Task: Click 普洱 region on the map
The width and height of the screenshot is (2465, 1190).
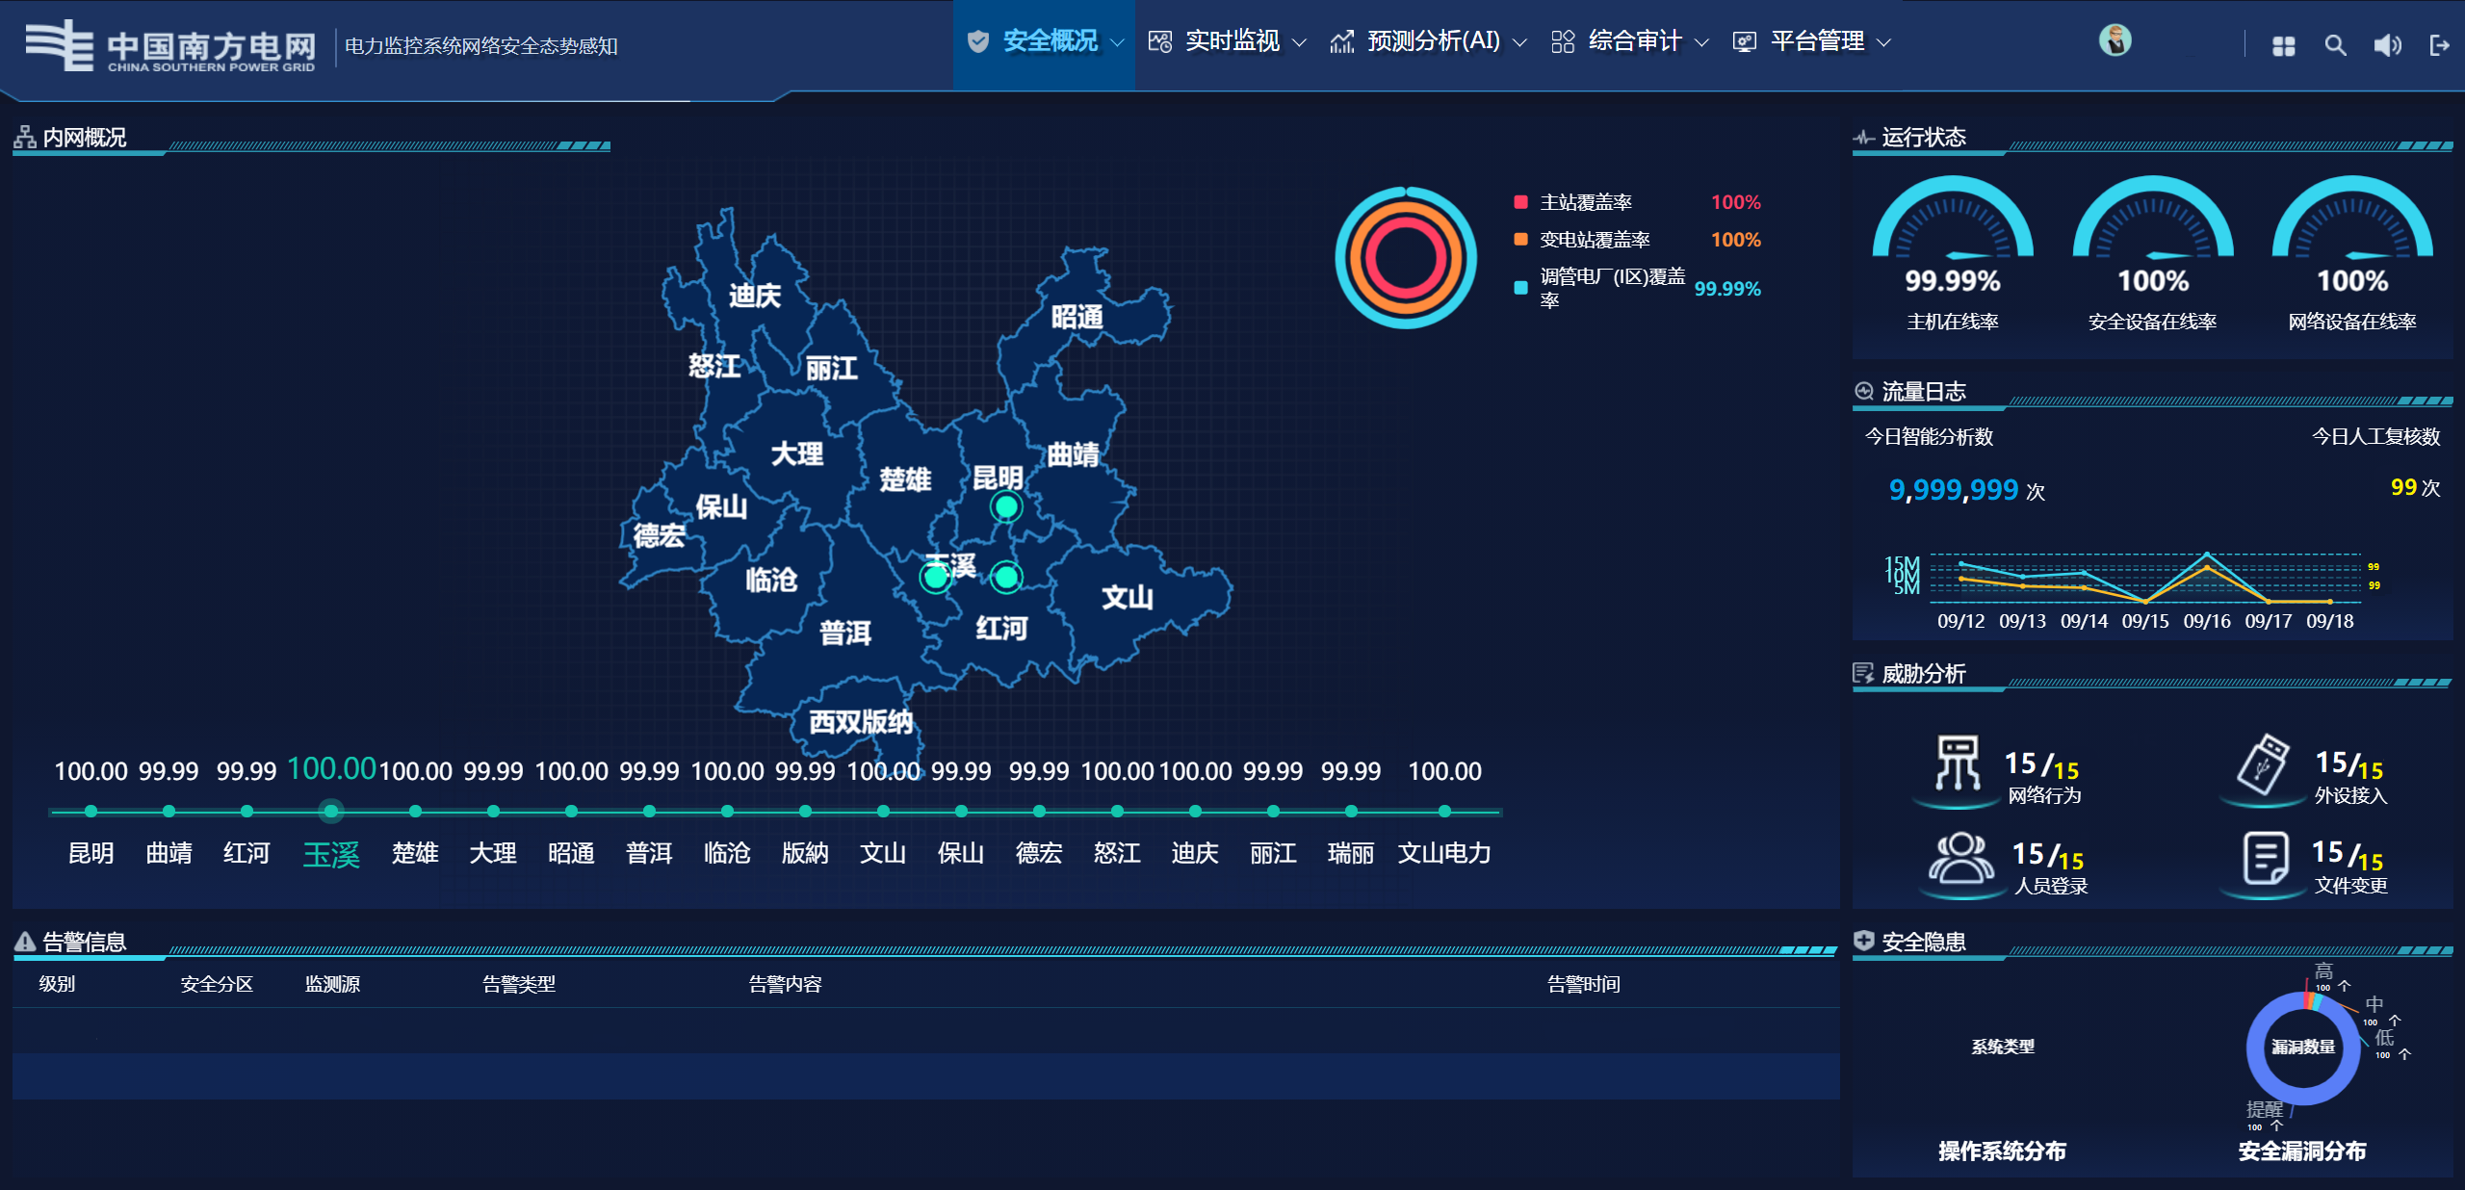Action: [x=844, y=633]
